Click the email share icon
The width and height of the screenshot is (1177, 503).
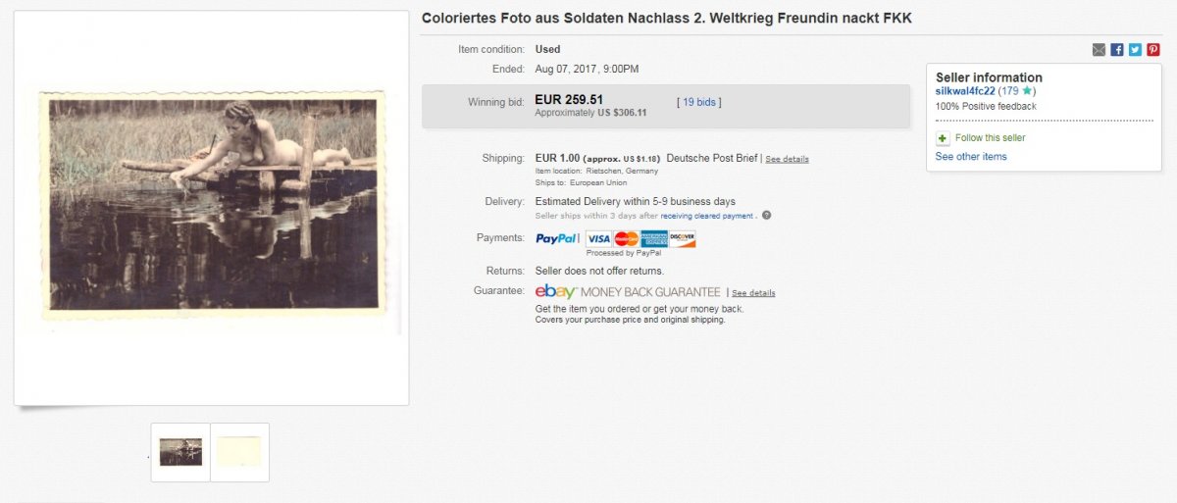(x=1099, y=50)
